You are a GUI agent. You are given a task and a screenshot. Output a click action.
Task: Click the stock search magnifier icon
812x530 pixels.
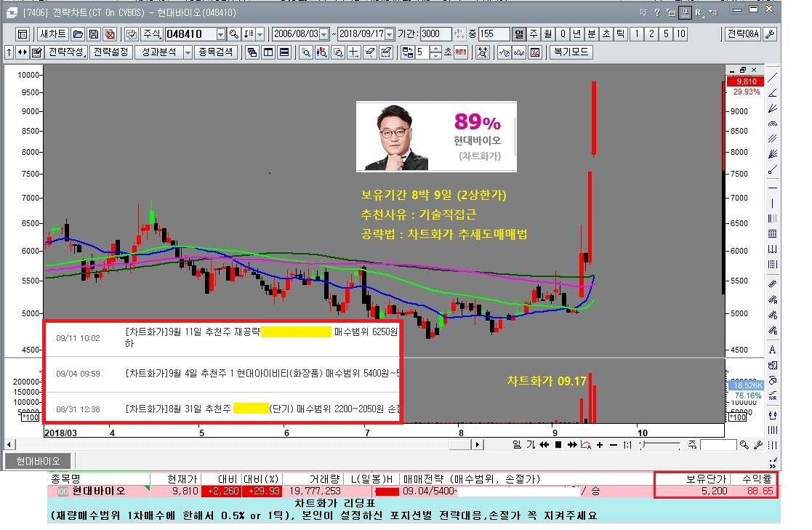(x=234, y=34)
